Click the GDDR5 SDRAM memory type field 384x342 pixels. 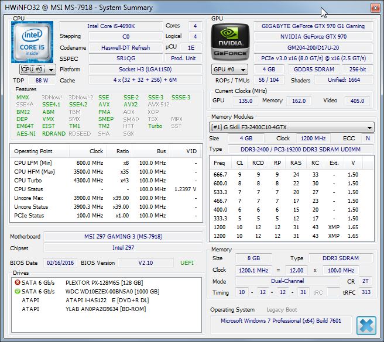[x=314, y=69]
